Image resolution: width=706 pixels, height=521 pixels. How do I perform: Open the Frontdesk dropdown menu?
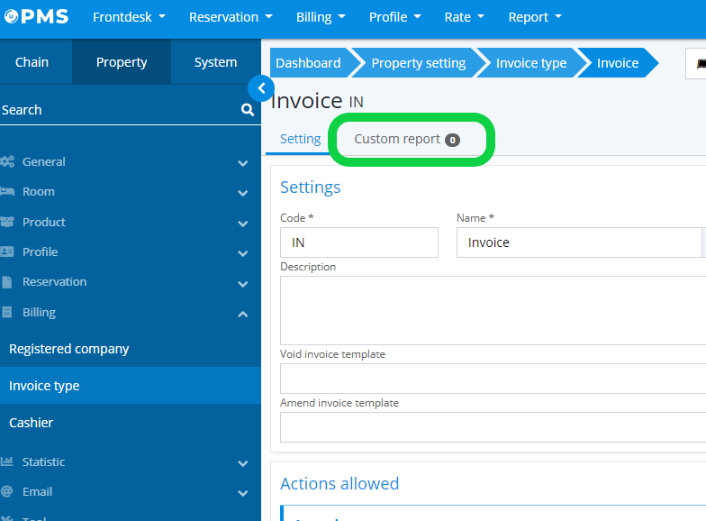pyautogui.click(x=129, y=17)
